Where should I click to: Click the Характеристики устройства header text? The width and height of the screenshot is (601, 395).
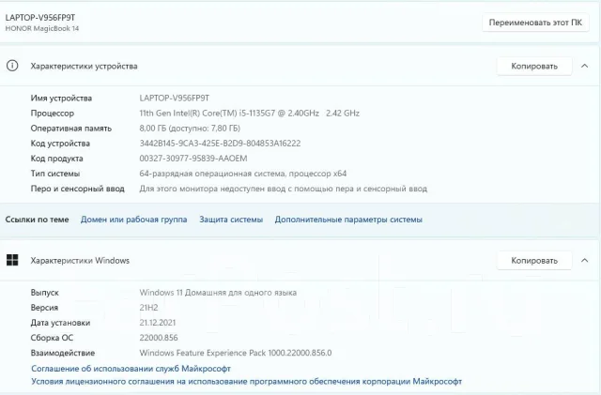coord(84,67)
